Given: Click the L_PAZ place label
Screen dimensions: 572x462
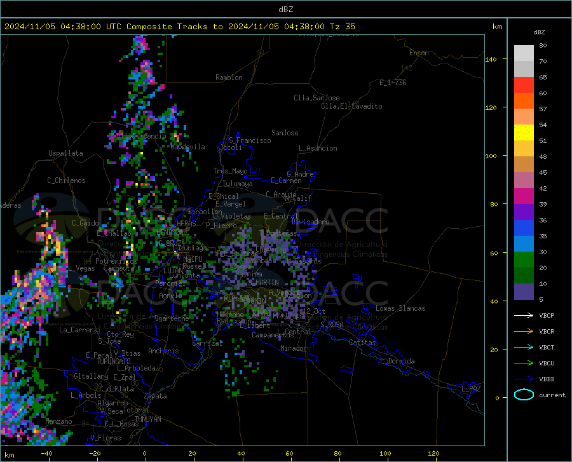Looking at the screenshot, I should click(471, 389).
